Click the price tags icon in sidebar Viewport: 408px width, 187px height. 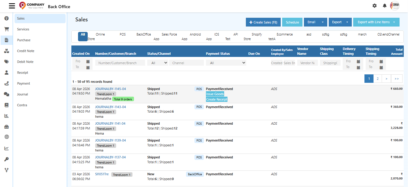[6, 61]
